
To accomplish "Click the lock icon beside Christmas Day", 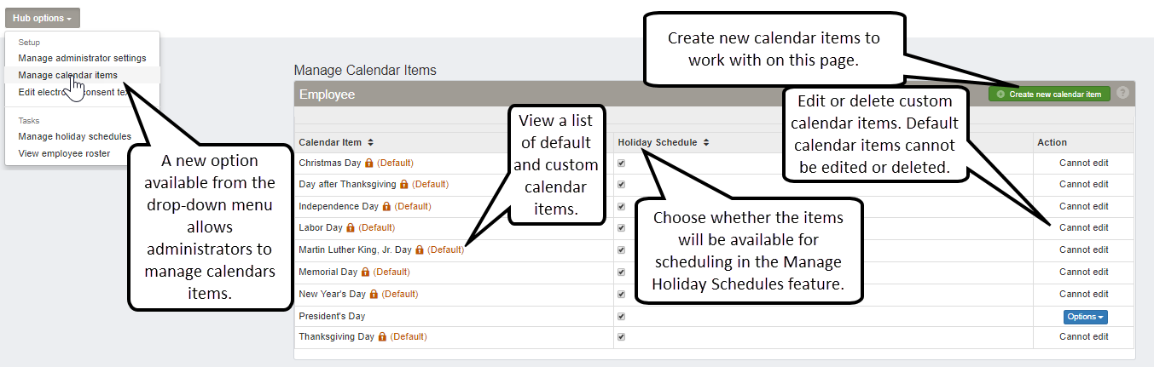I will point(369,163).
